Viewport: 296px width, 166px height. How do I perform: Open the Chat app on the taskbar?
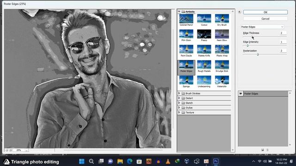tap(111, 161)
